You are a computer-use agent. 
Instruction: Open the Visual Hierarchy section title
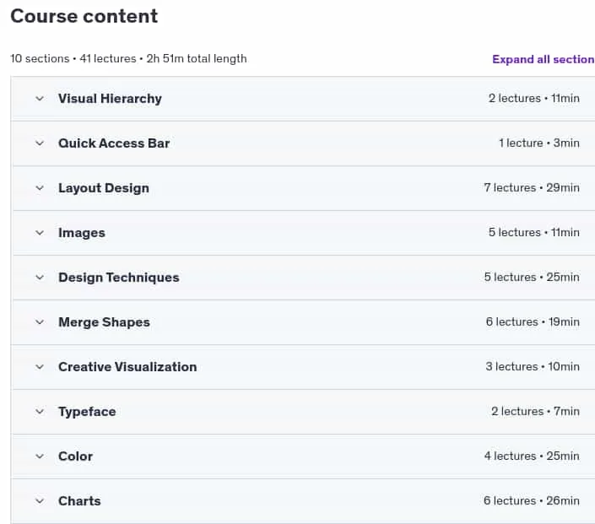tap(110, 99)
